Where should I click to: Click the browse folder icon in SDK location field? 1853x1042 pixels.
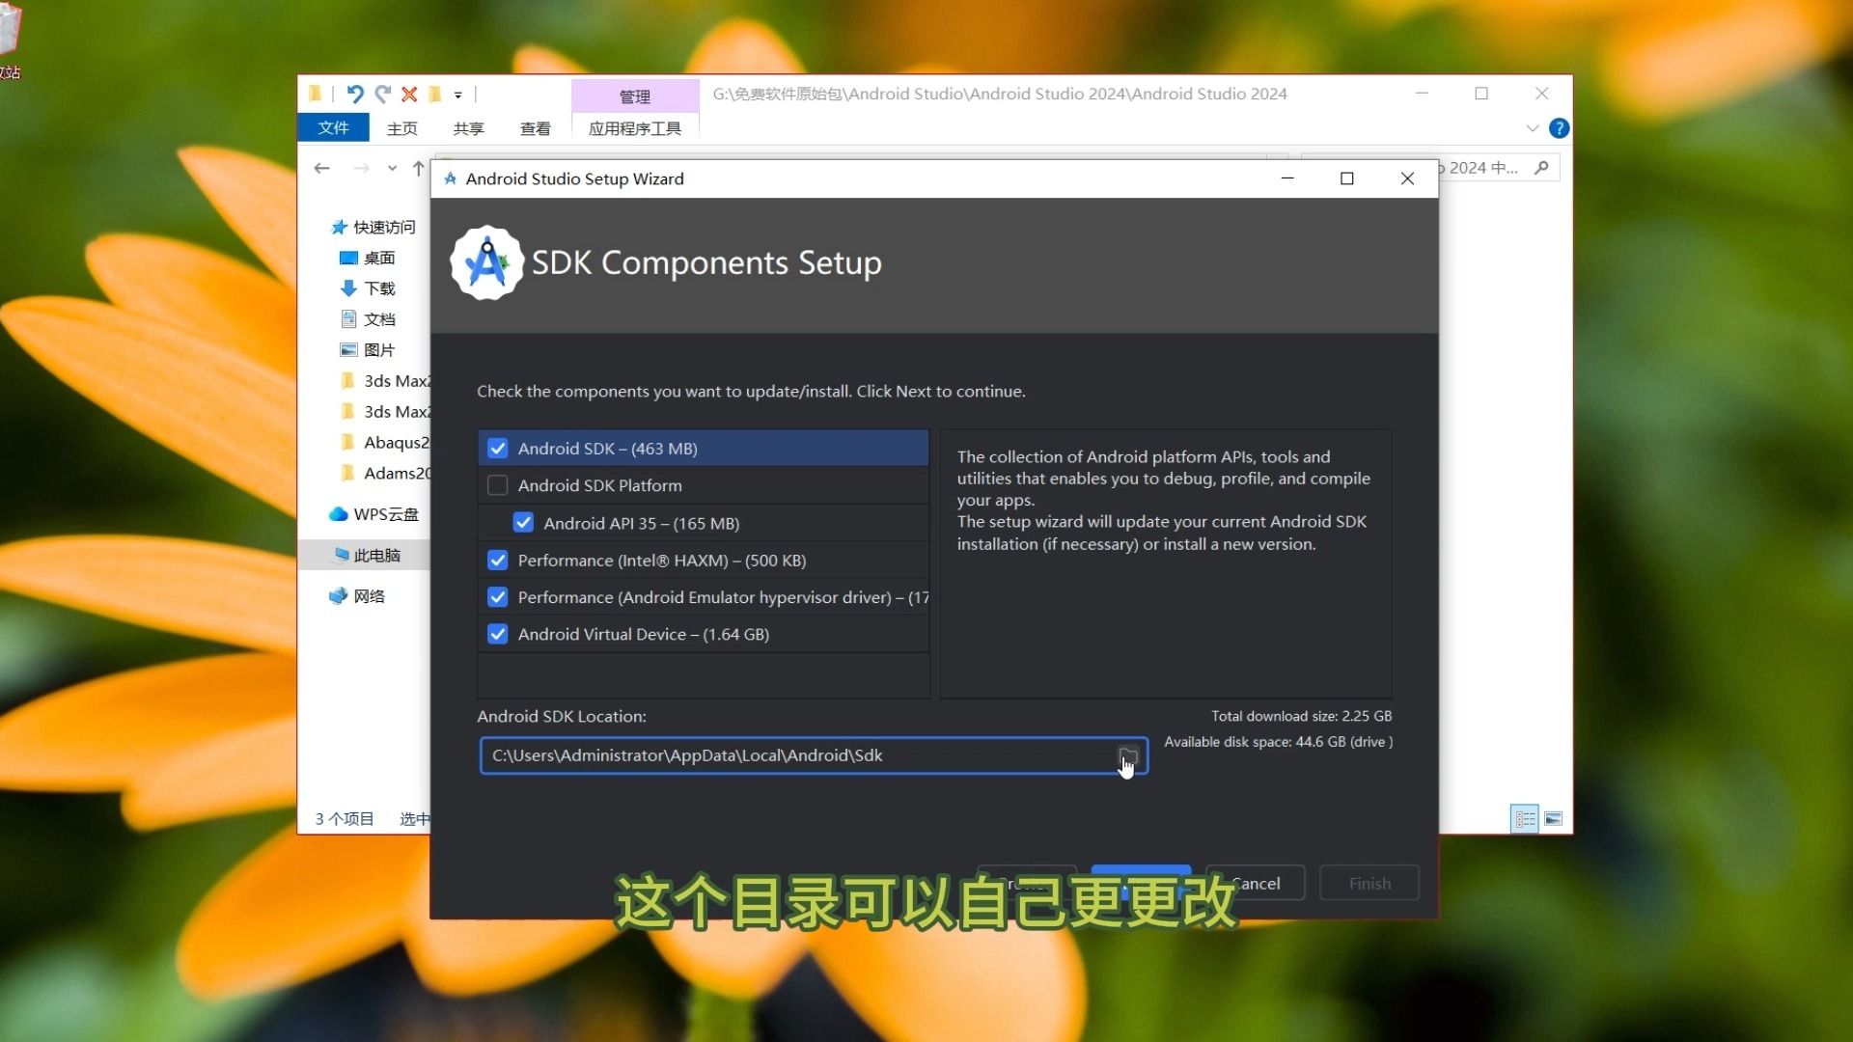1127,755
